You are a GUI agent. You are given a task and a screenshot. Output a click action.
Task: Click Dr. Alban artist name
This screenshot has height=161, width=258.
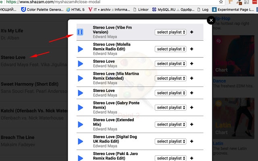[10, 38]
